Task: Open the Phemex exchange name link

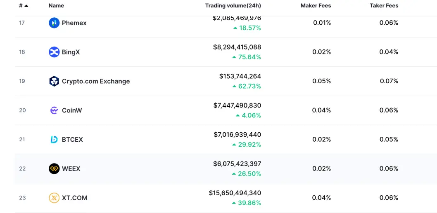Action: [x=74, y=23]
